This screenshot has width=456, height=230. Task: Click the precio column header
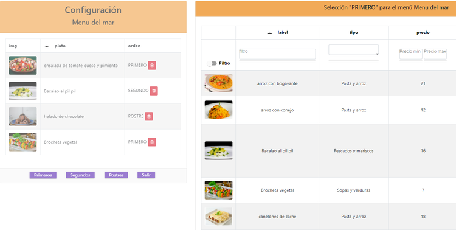[x=423, y=33]
